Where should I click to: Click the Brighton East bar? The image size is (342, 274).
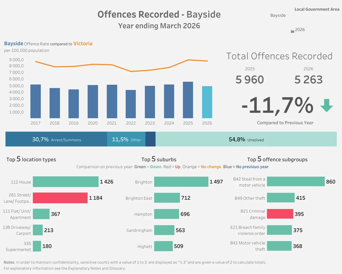[167, 198]
